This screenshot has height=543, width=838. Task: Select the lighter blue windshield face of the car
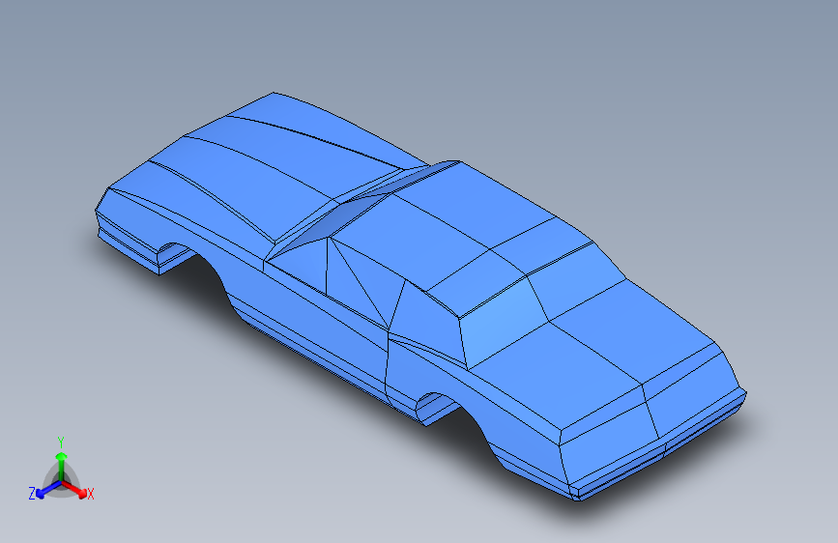pos(504,323)
